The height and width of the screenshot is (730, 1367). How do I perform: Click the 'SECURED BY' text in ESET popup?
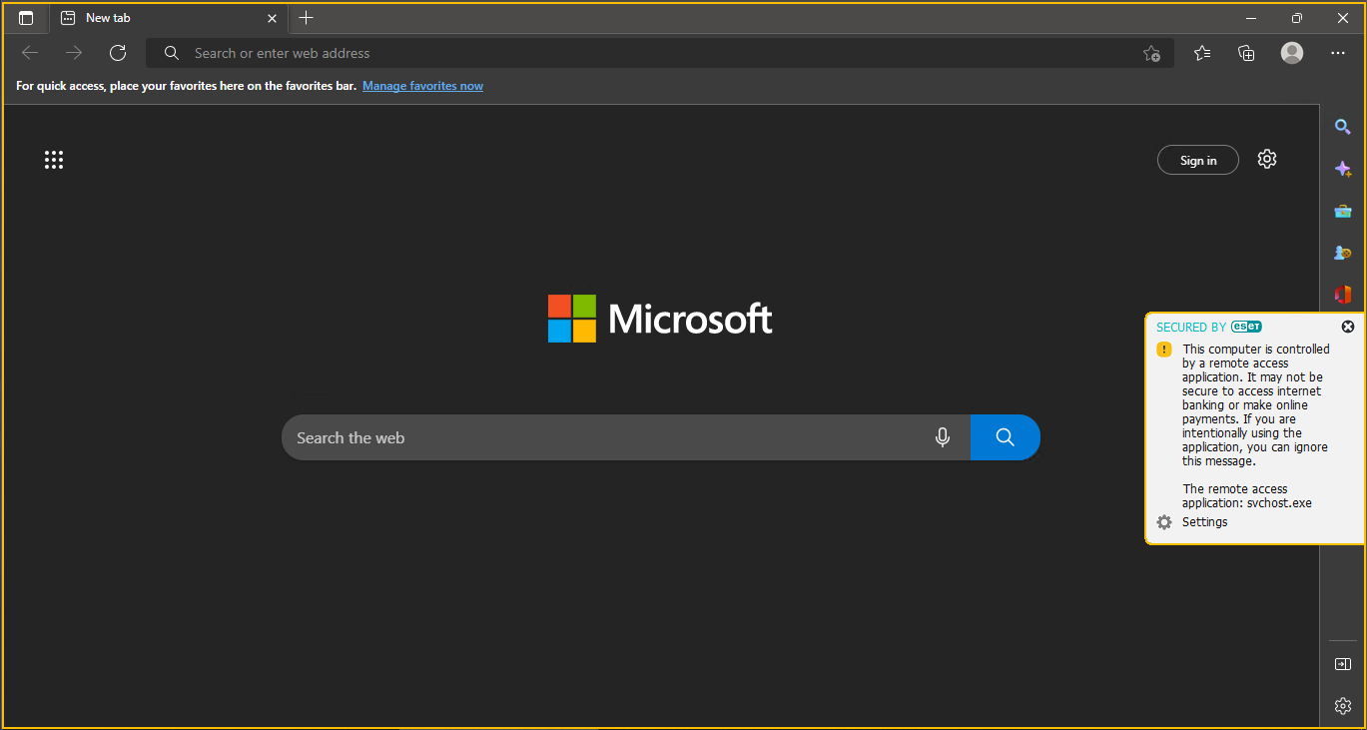point(1191,327)
